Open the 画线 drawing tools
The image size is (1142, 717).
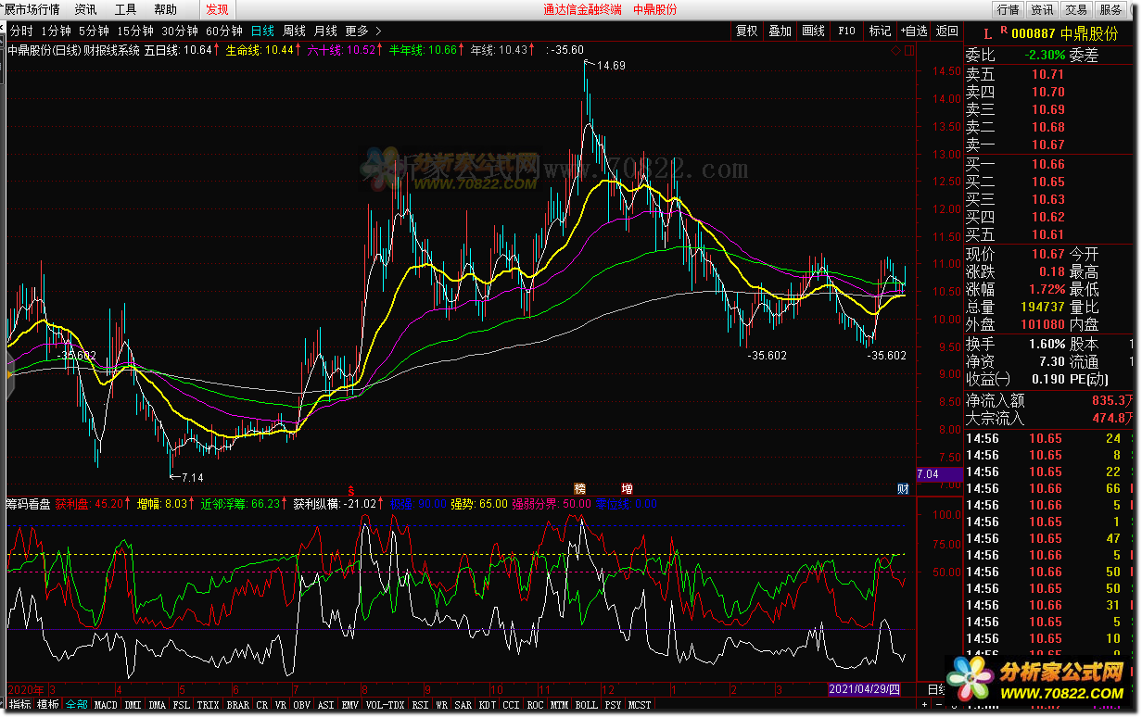tap(813, 31)
